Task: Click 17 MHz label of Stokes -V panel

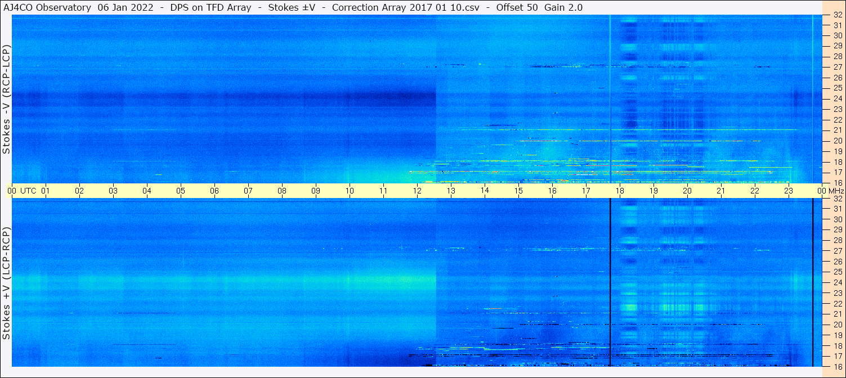Action: click(838, 172)
